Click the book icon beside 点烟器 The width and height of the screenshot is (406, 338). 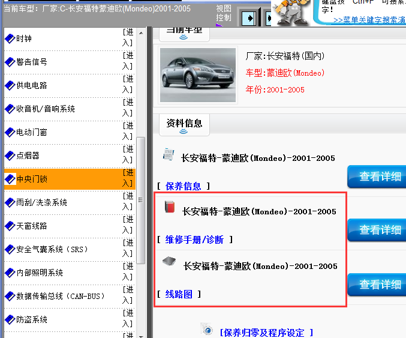[x=10, y=155]
